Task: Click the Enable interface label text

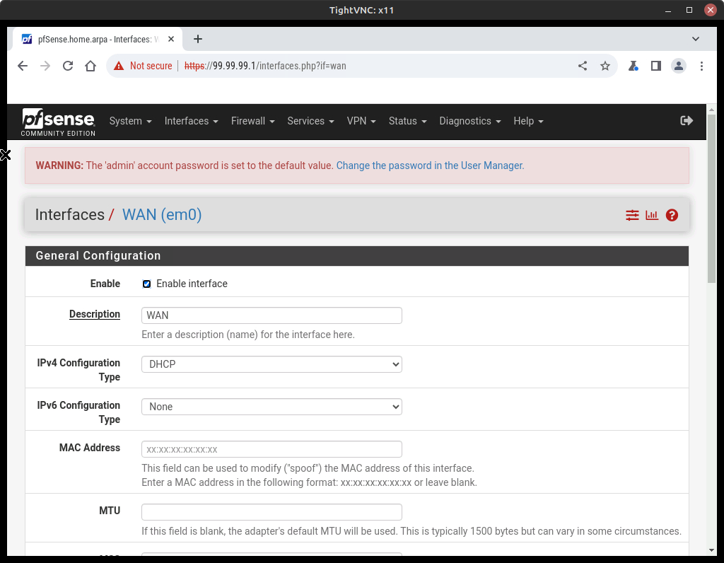Action: click(192, 284)
